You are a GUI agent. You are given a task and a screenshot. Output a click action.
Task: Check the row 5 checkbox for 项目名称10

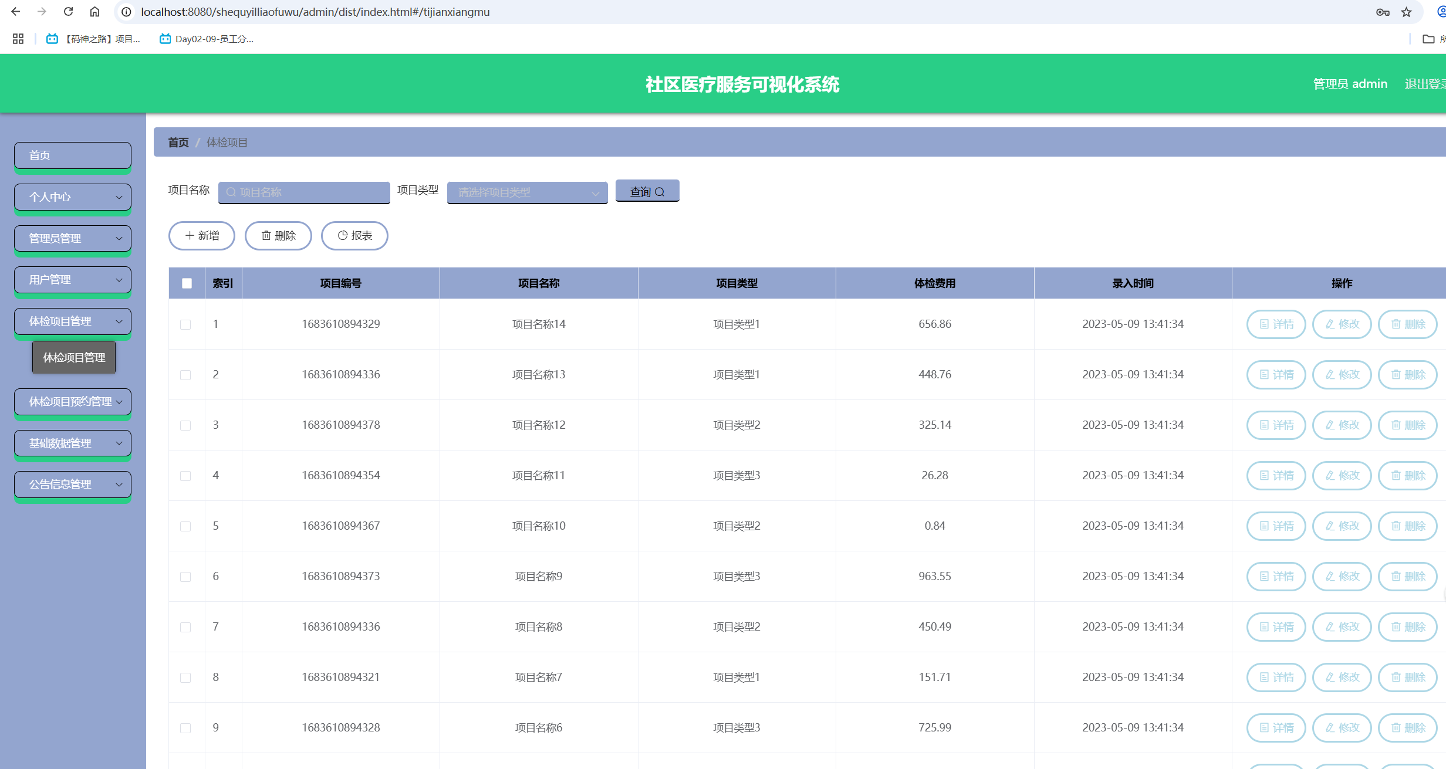tap(185, 526)
